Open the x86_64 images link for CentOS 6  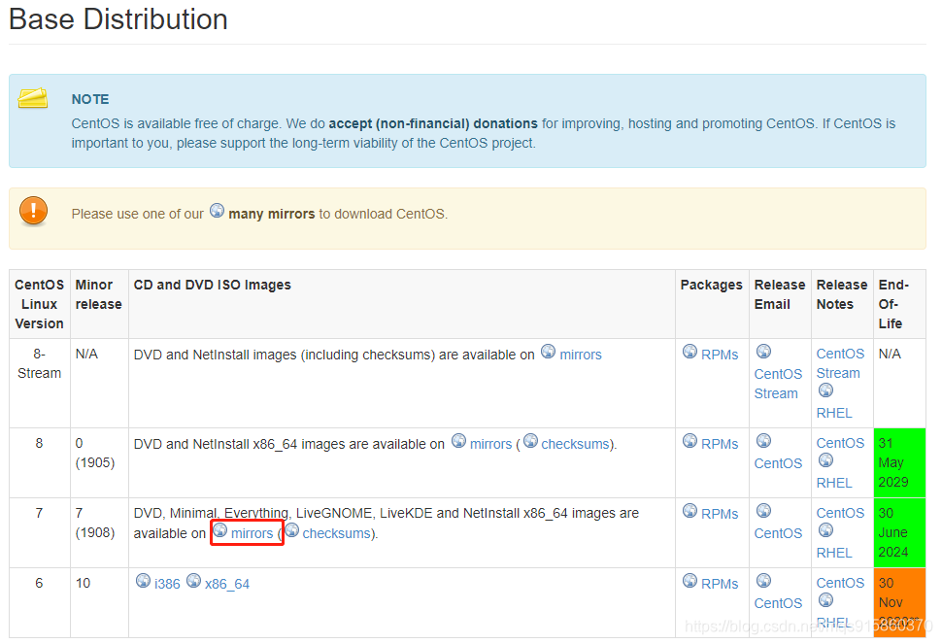(x=227, y=584)
